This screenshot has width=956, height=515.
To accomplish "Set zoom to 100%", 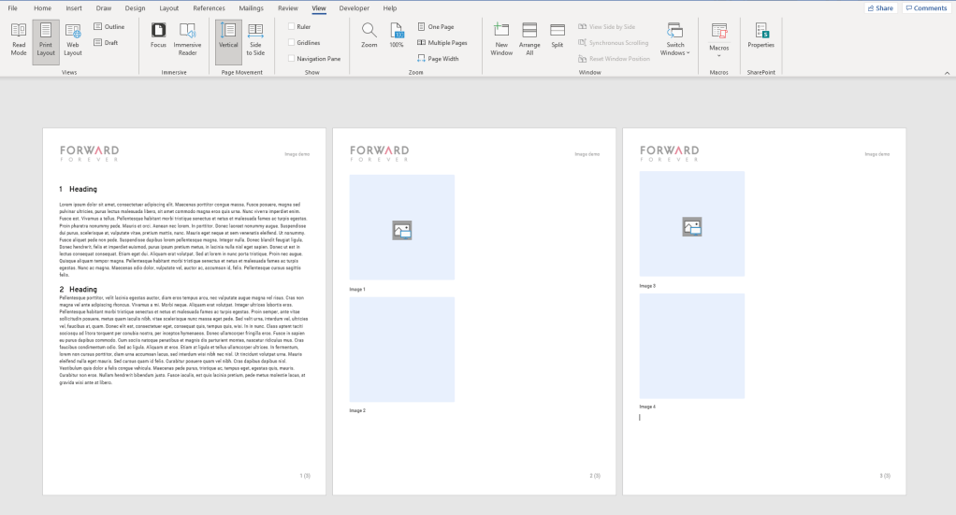I will [x=397, y=36].
